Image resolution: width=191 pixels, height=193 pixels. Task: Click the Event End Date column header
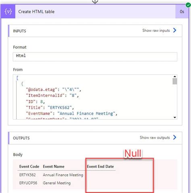100,166
